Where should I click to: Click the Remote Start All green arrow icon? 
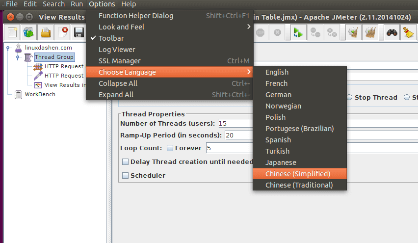(x=297, y=33)
